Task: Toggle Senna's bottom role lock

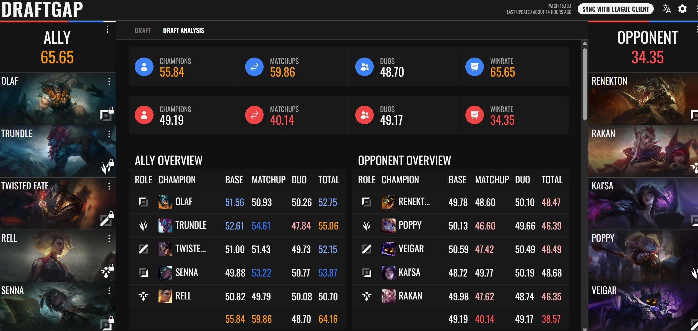Action: pyautogui.click(x=107, y=323)
